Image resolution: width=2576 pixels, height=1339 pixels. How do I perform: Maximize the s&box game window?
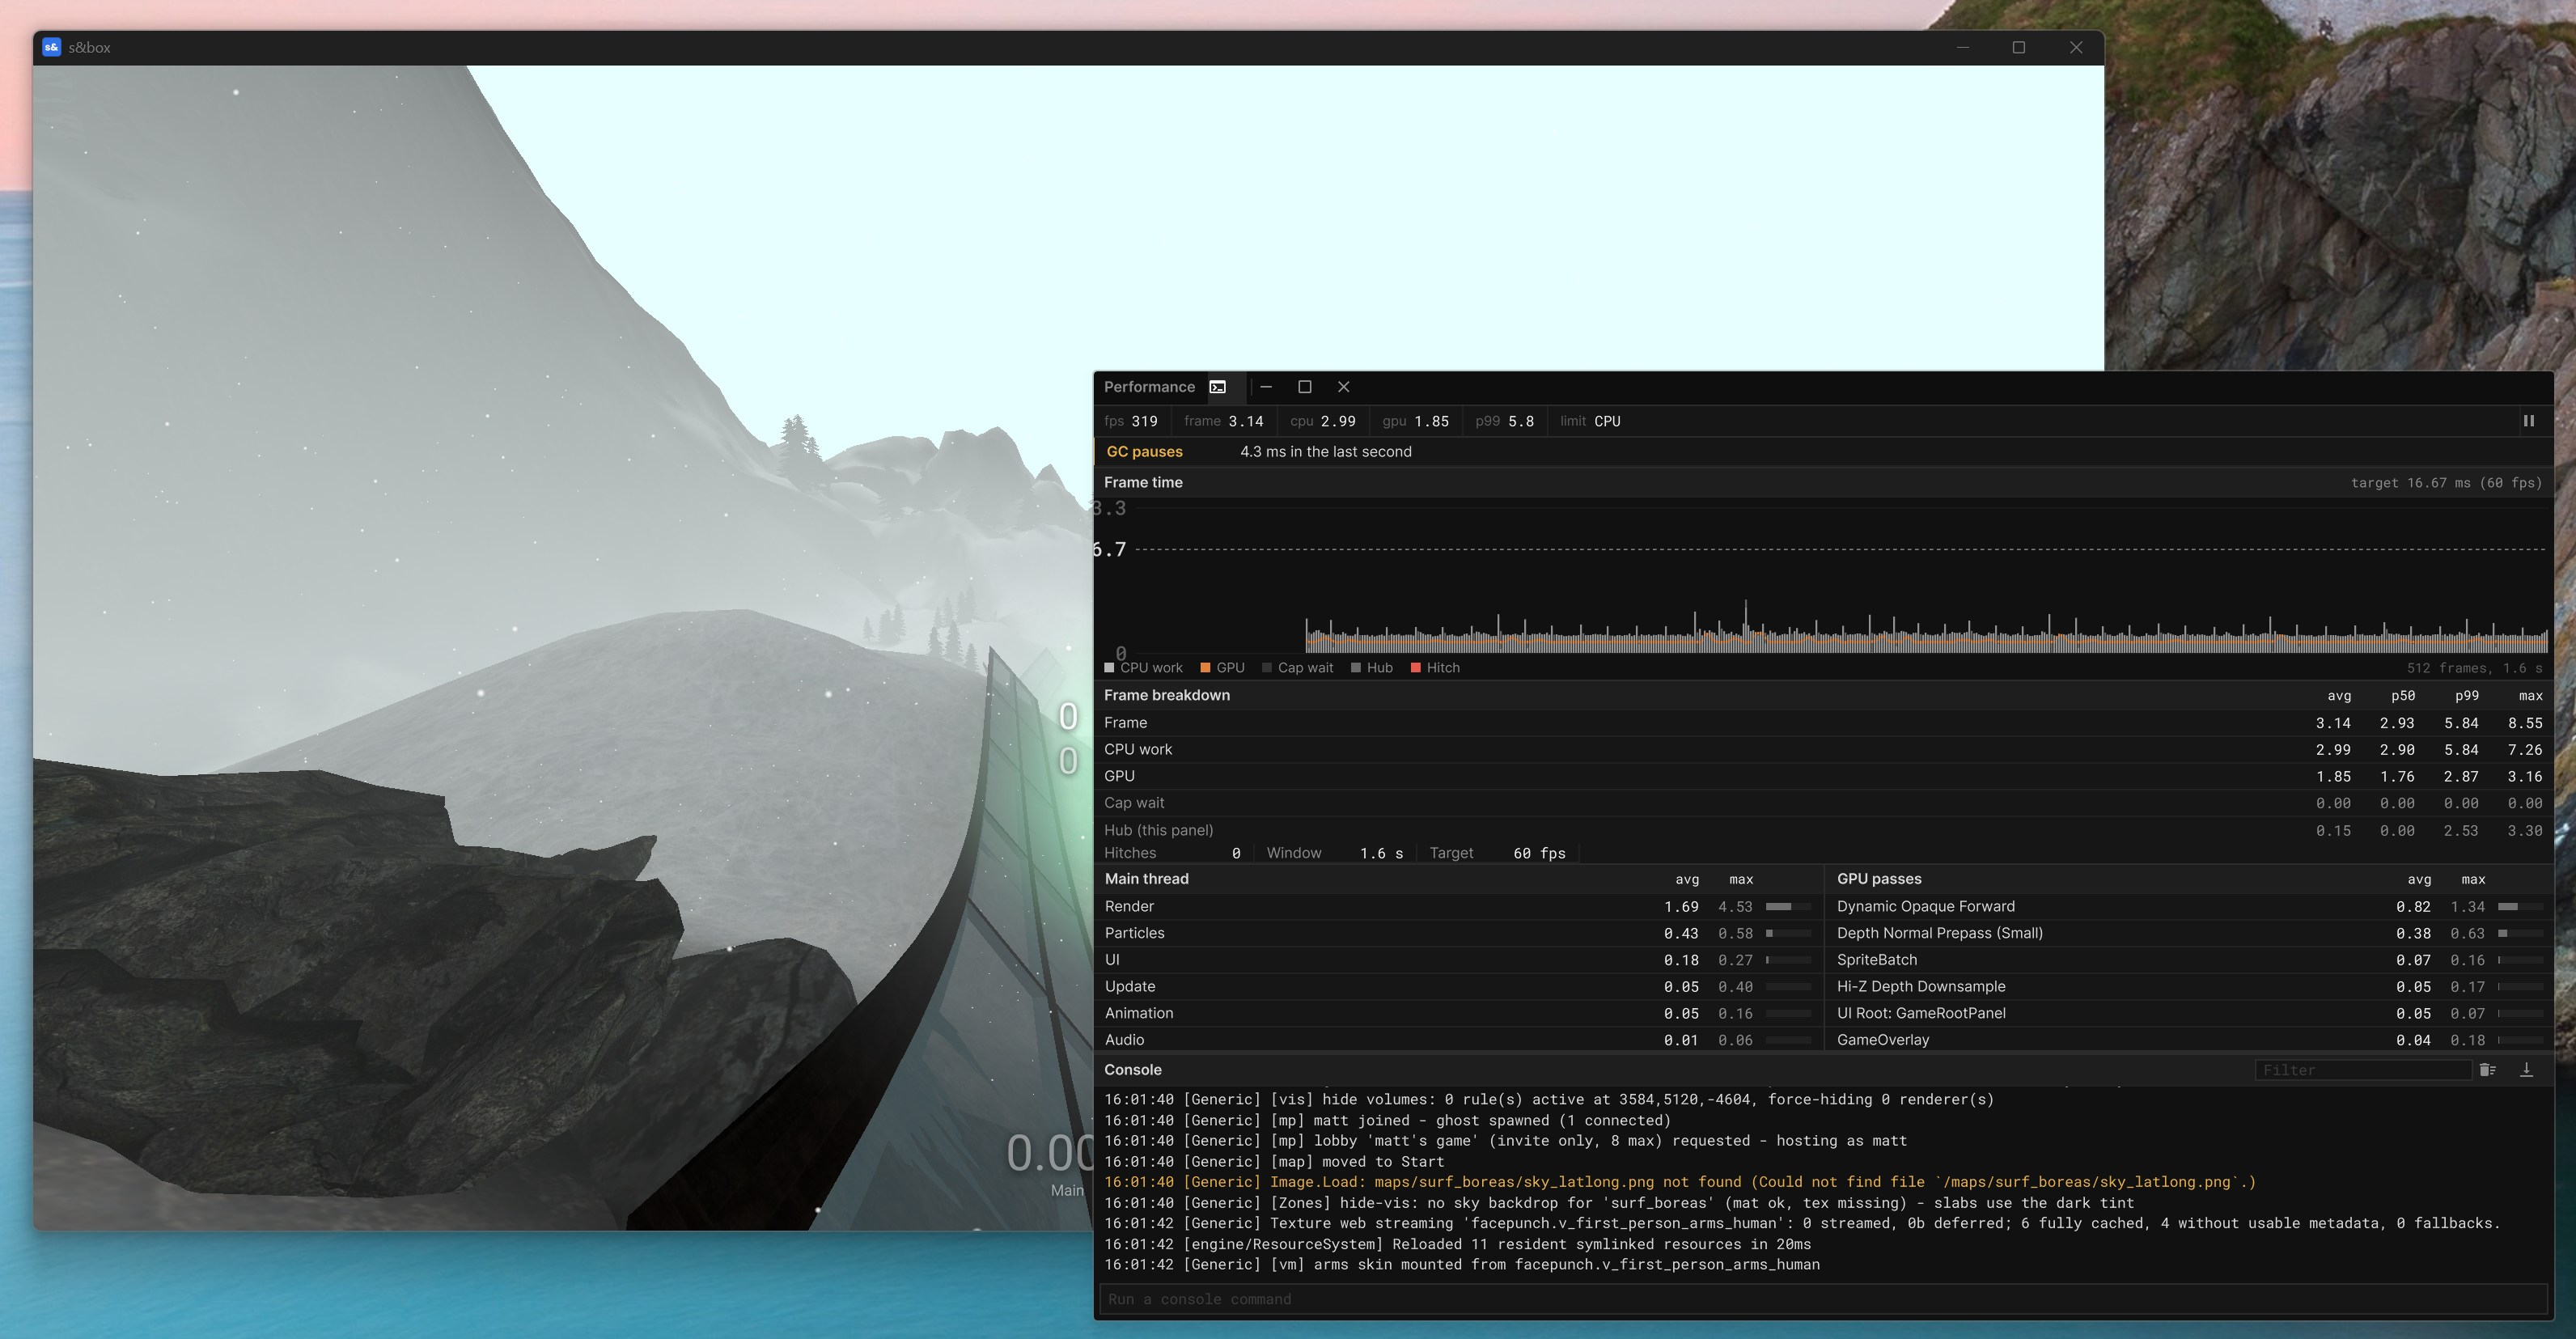[x=2018, y=47]
